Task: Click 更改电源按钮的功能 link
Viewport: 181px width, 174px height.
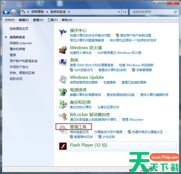Action: click(121, 95)
